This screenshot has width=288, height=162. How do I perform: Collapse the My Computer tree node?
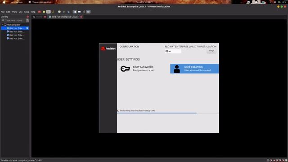tap(3, 25)
